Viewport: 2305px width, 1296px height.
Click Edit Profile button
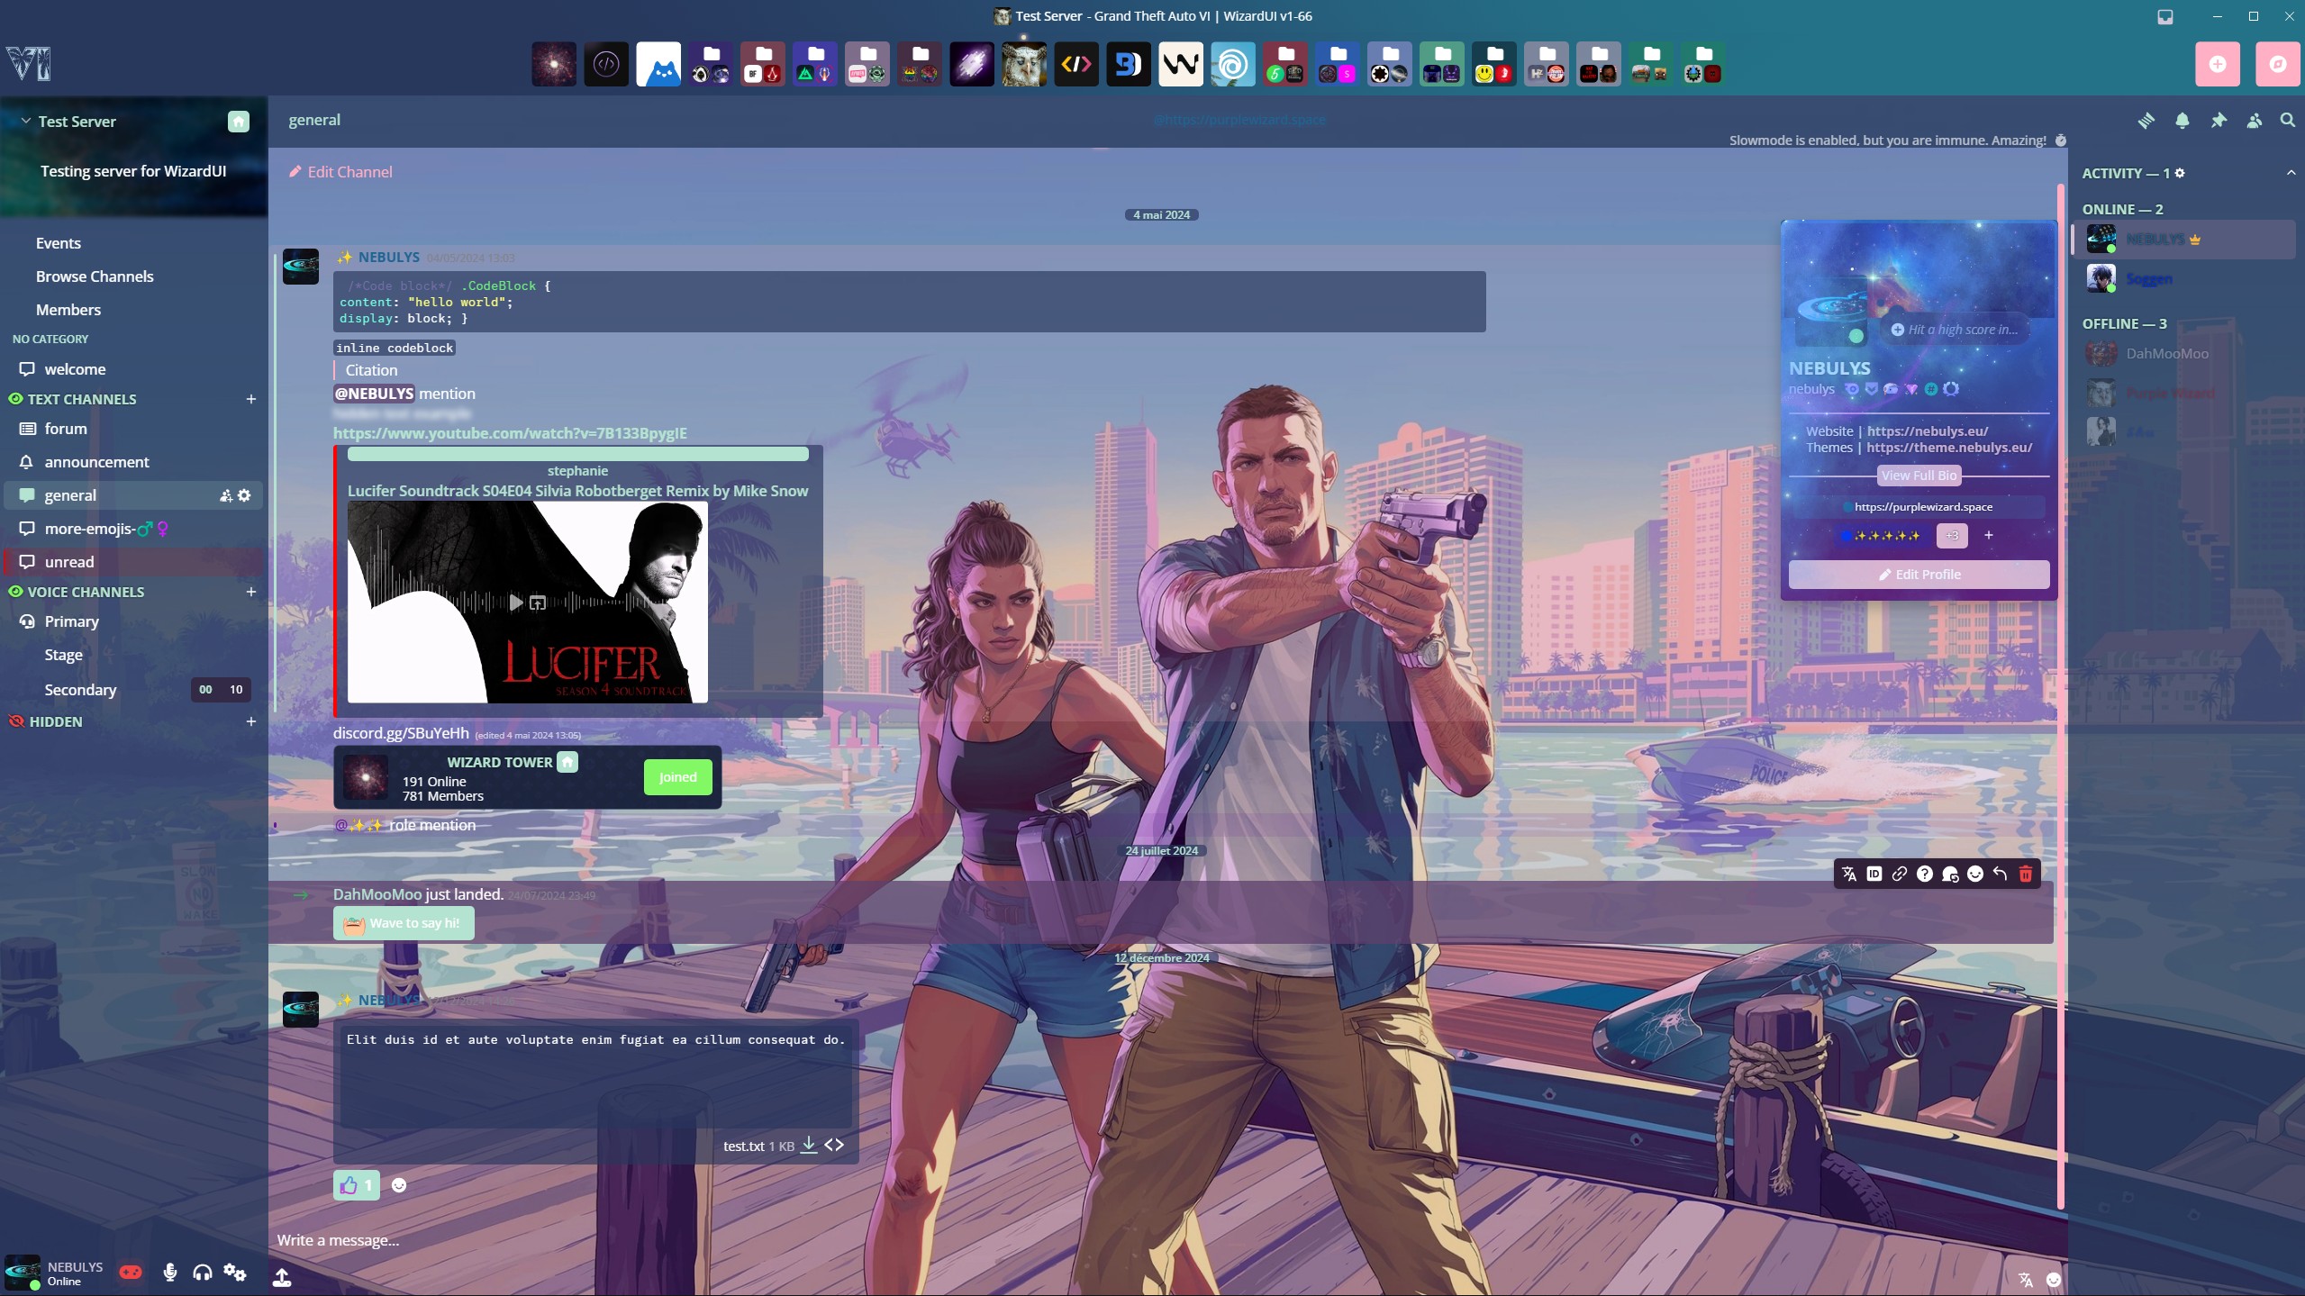pyautogui.click(x=1919, y=575)
